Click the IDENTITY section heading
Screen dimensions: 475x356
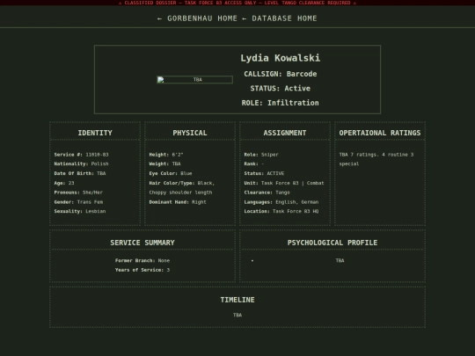tap(95, 133)
